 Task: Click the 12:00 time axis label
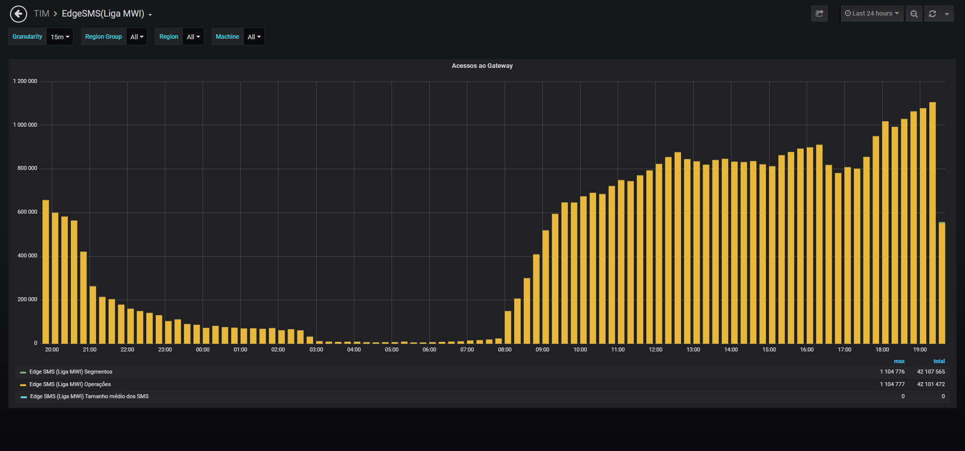click(655, 349)
